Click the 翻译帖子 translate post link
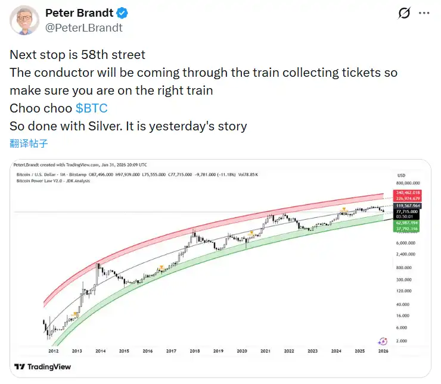This screenshot has height=384, width=441. coord(29,143)
